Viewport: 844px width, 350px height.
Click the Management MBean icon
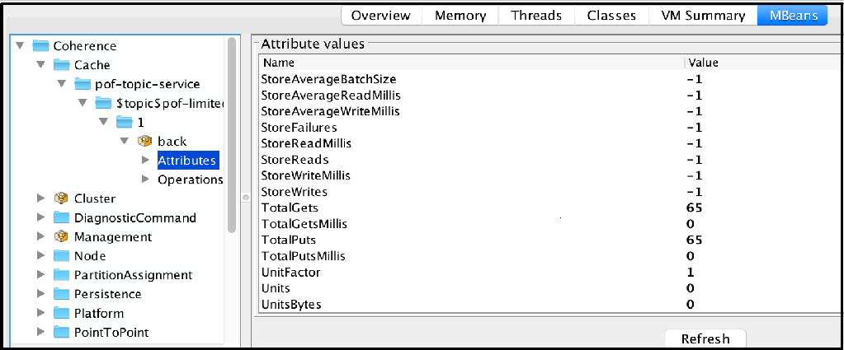pyautogui.click(x=61, y=237)
